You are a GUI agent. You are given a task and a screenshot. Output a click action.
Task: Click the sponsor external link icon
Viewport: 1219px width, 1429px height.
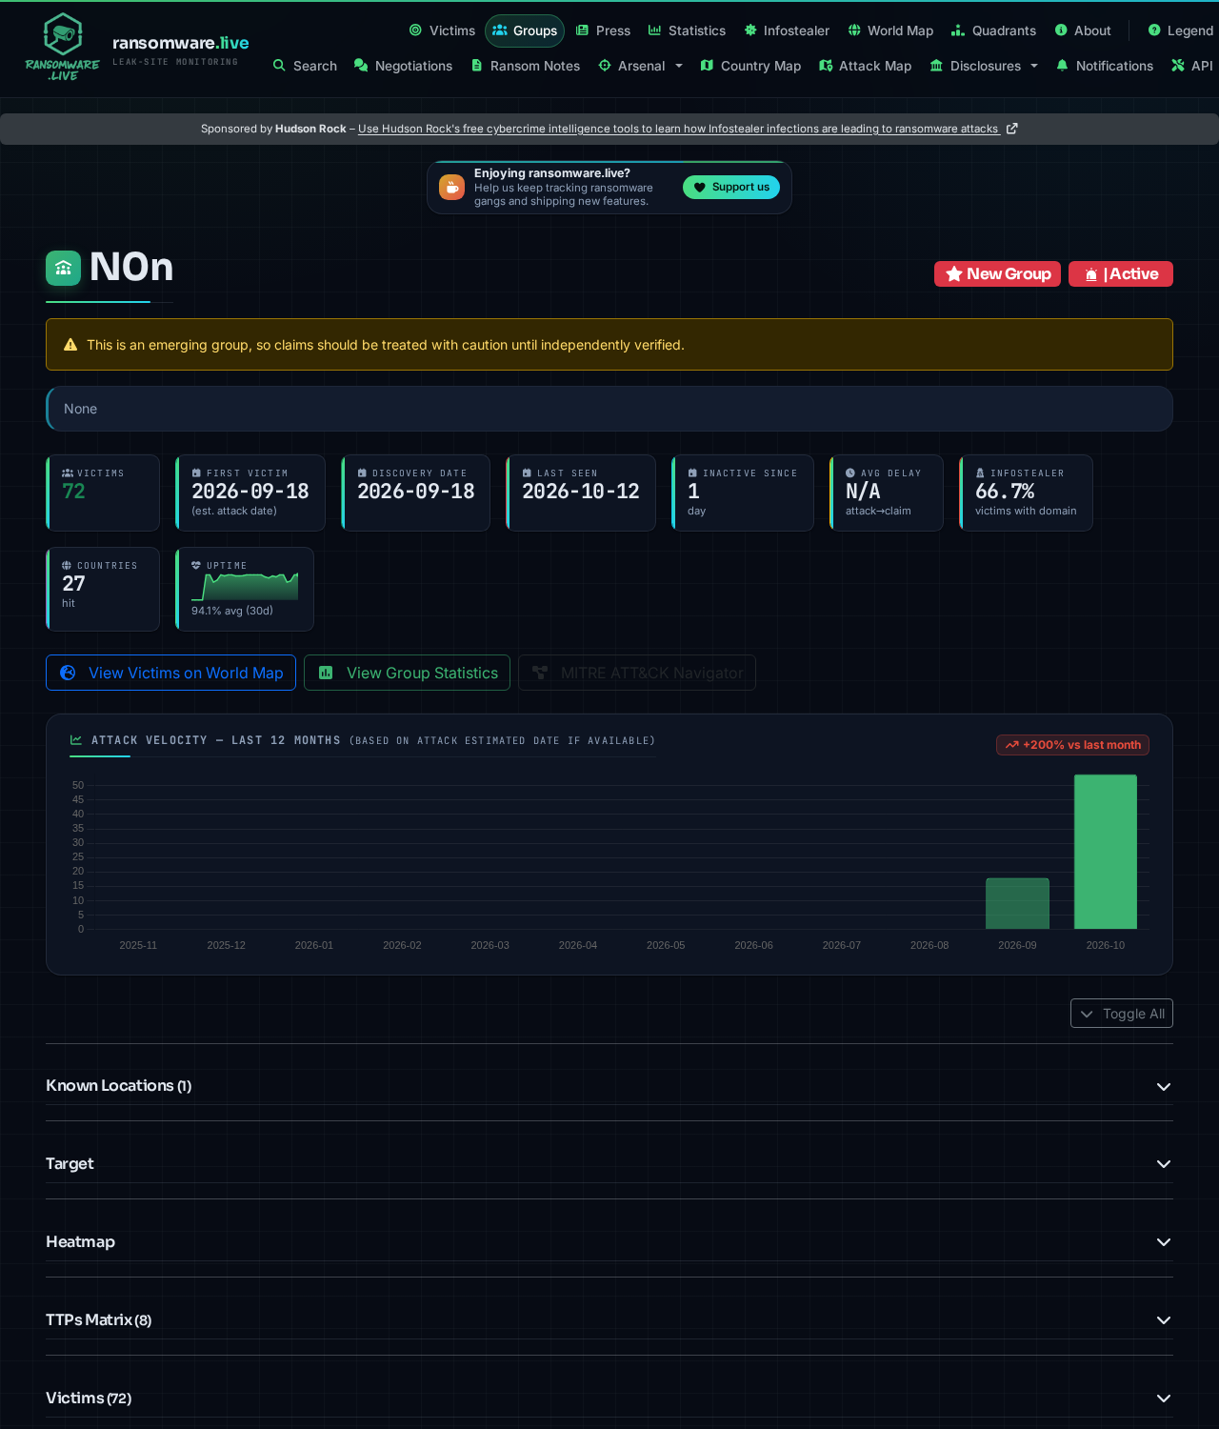tap(1011, 129)
